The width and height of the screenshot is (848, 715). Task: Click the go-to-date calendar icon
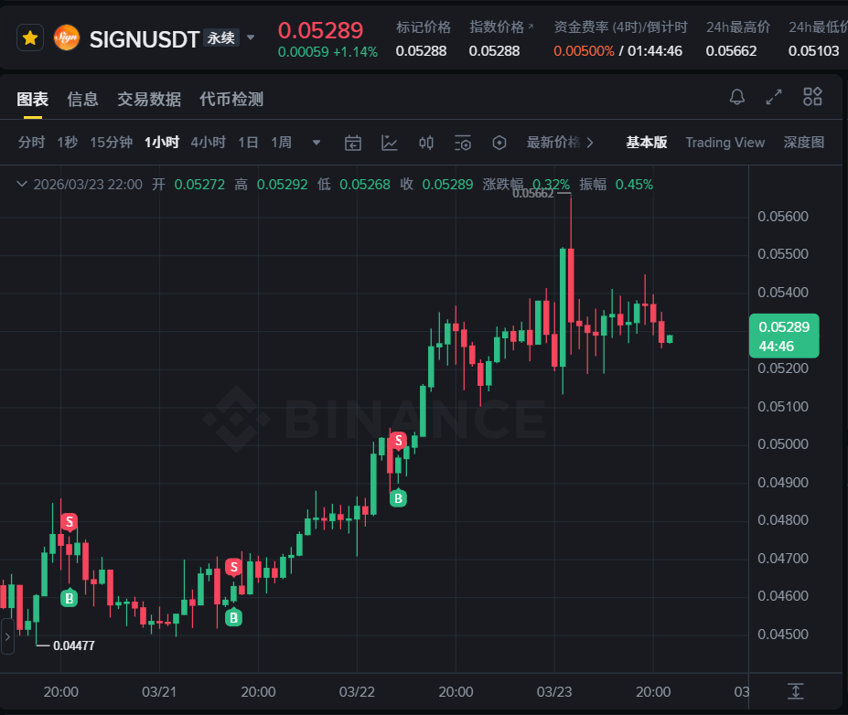tap(353, 144)
